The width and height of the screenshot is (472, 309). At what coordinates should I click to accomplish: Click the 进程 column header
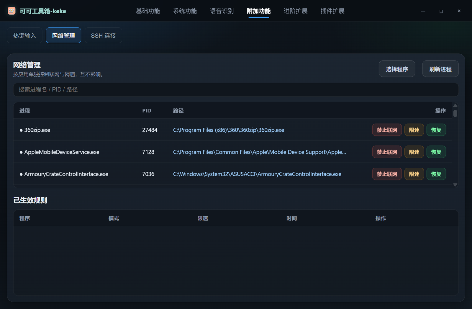coord(24,111)
